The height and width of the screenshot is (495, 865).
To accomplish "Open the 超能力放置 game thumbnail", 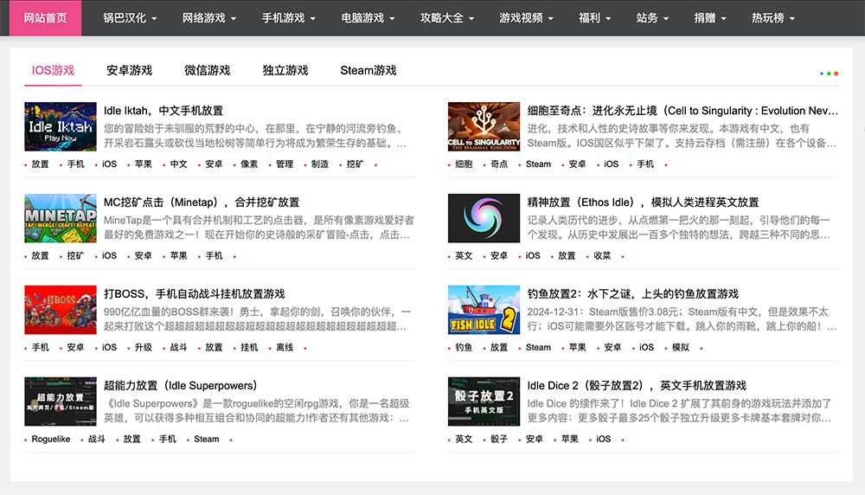I will (x=61, y=402).
